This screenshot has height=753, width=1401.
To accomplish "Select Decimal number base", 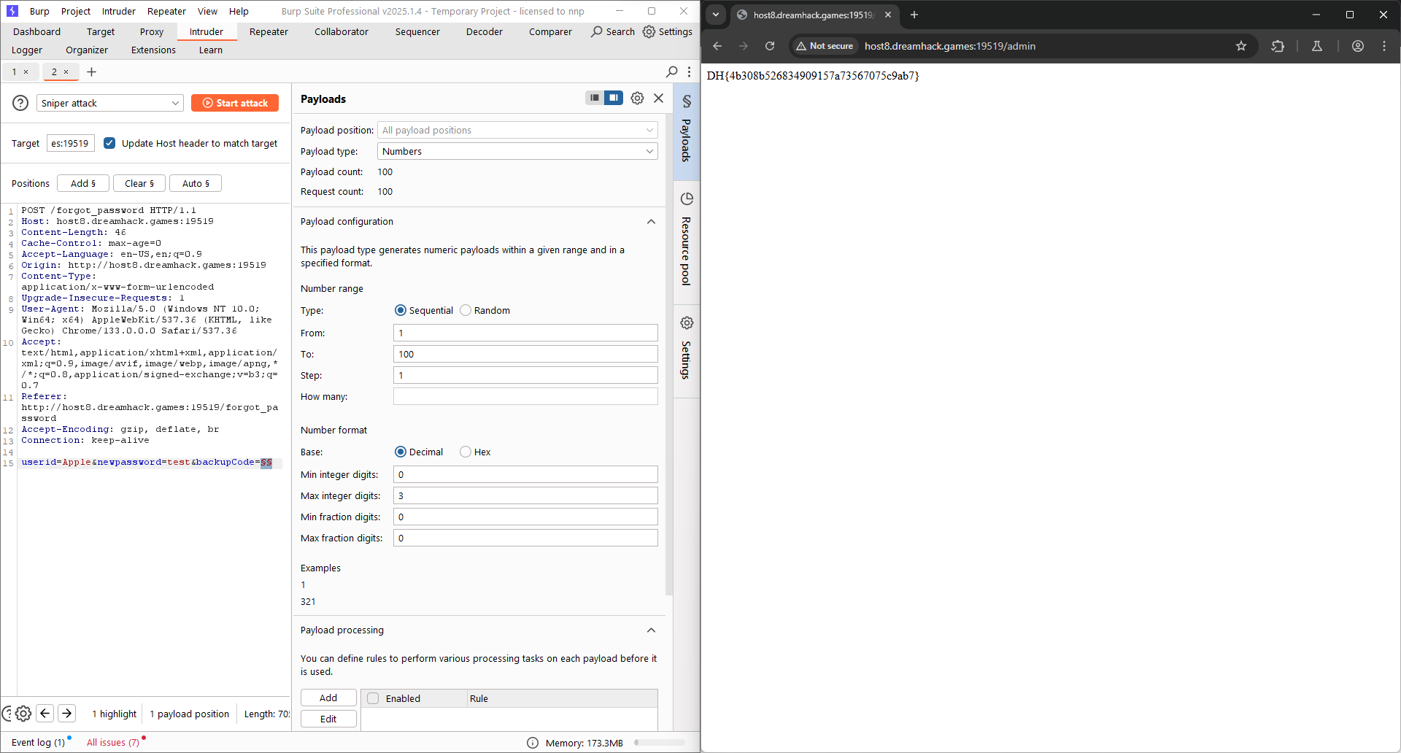I will [x=401, y=452].
